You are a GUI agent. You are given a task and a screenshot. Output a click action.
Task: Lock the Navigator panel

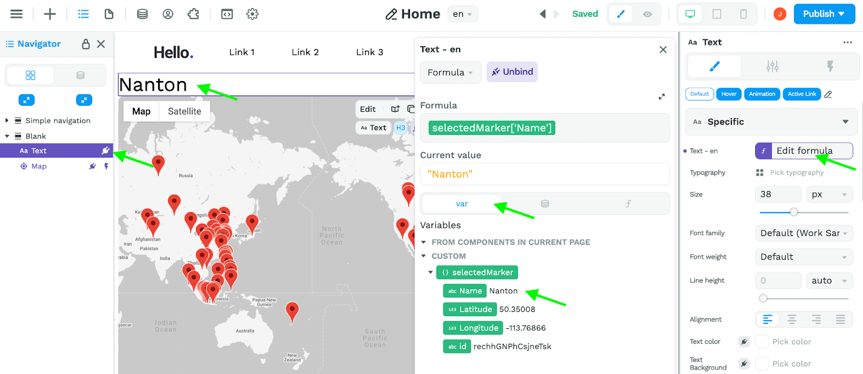[x=86, y=44]
